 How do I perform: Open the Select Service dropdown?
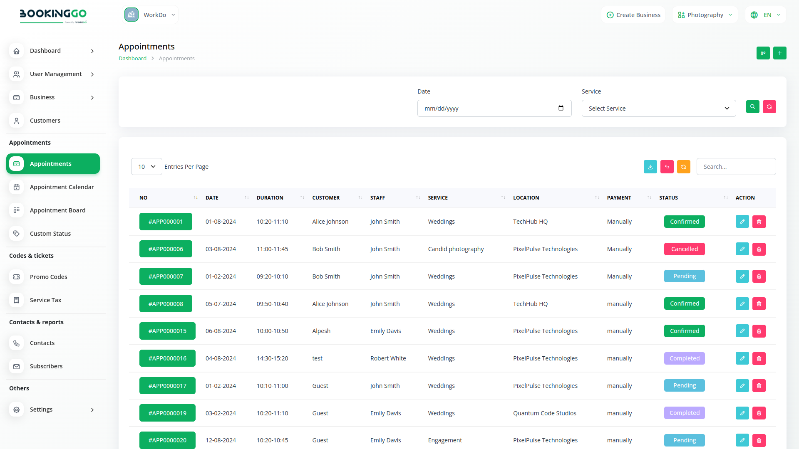click(x=658, y=109)
